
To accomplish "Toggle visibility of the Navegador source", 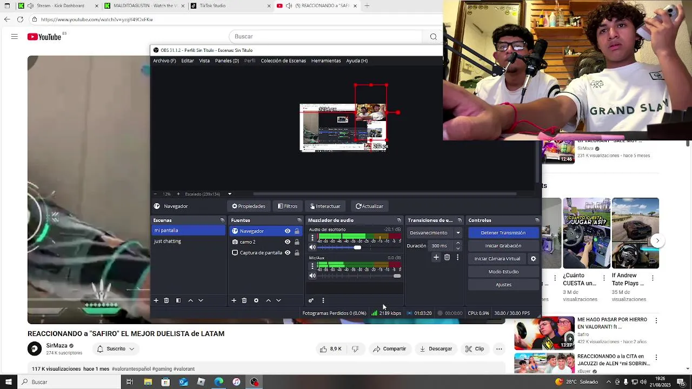I will coord(288,231).
